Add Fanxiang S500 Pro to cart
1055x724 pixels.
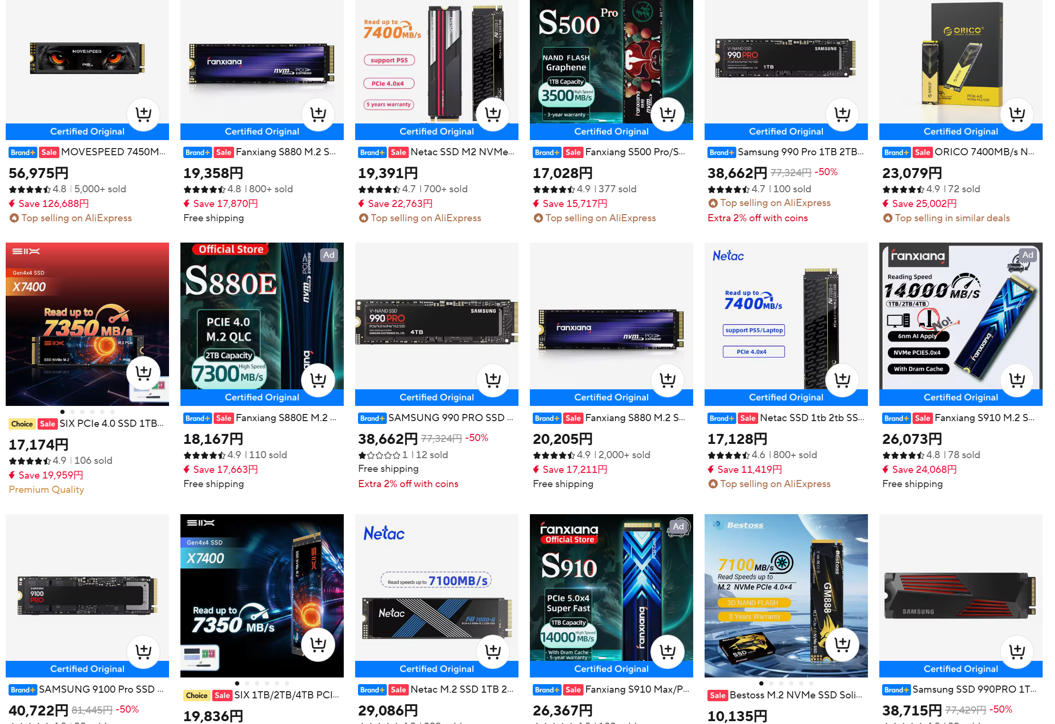[668, 114]
